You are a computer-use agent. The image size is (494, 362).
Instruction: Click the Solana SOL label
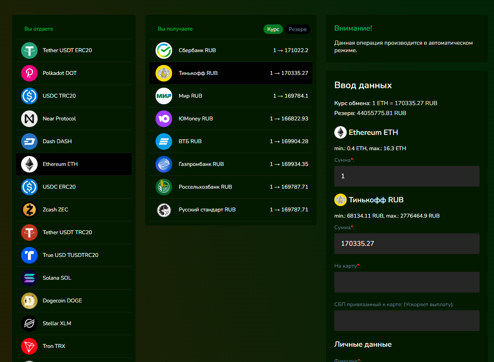pos(57,278)
